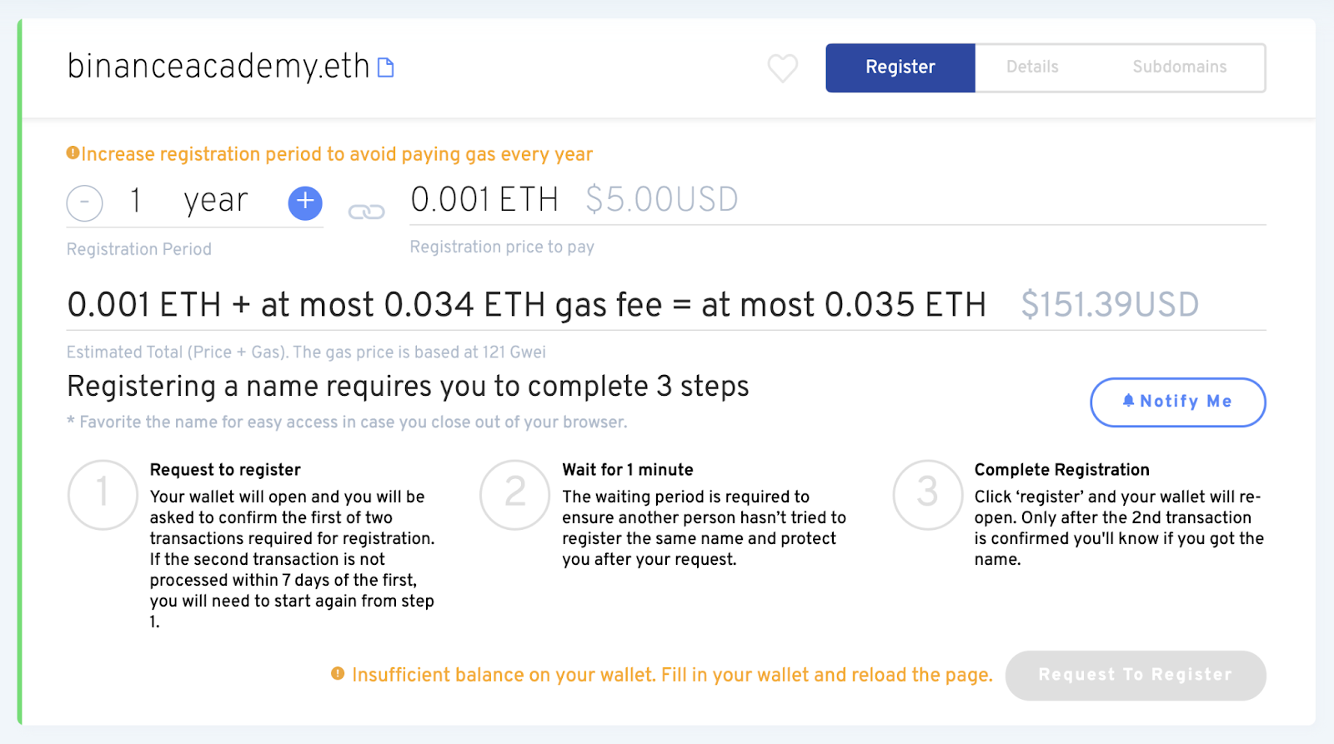Favorite the name with heart icon
The width and height of the screenshot is (1334, 744).
pos(782,67)
